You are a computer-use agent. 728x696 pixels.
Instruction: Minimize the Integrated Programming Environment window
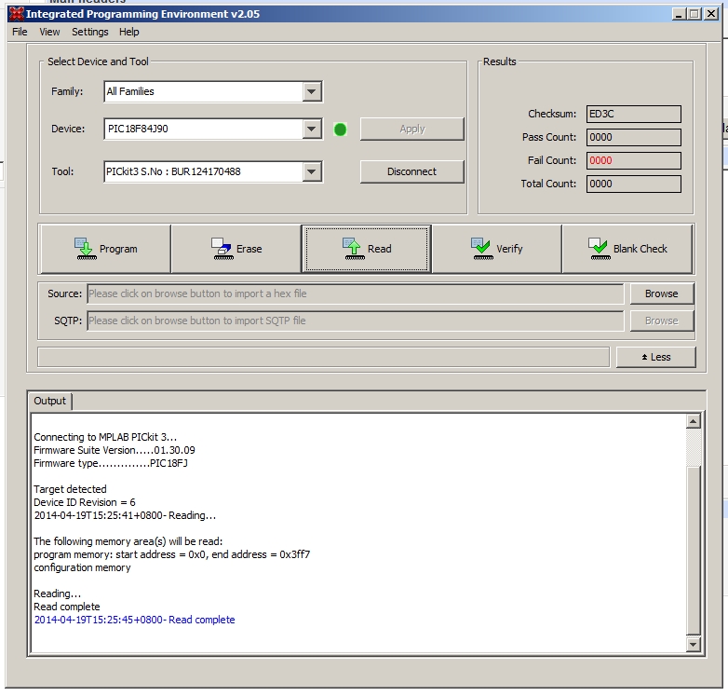679,14
